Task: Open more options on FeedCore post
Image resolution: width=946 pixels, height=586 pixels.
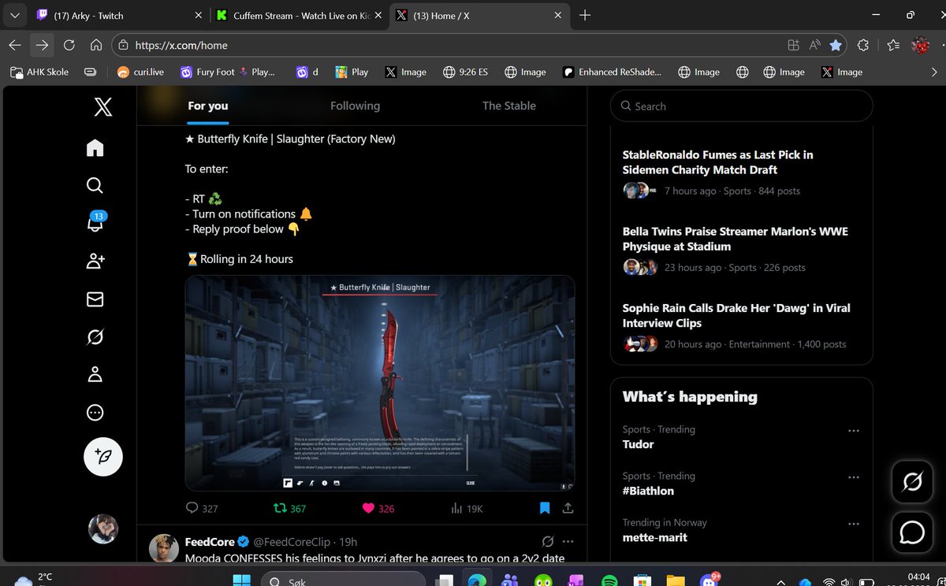Action: point(568,542)
